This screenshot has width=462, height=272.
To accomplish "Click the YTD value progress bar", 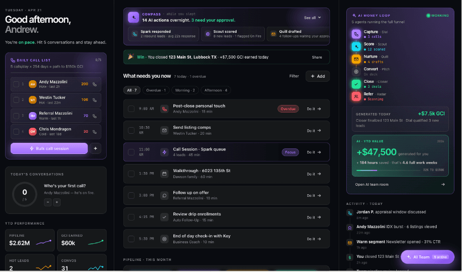I will coord(388,170).
